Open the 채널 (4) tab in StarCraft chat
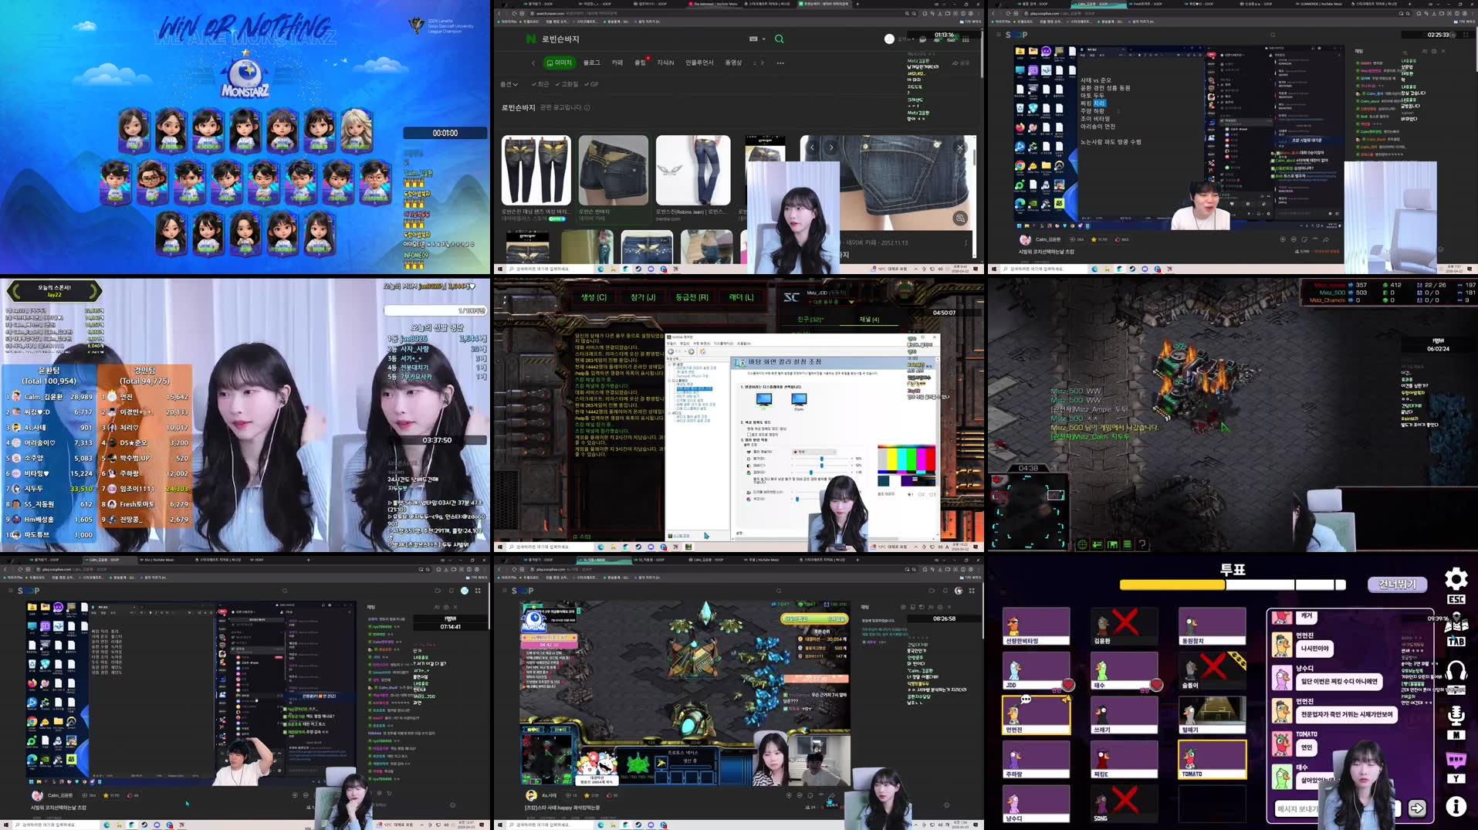Image resolution: width=1478 pixels, height=830 pixels. [869, 320]
